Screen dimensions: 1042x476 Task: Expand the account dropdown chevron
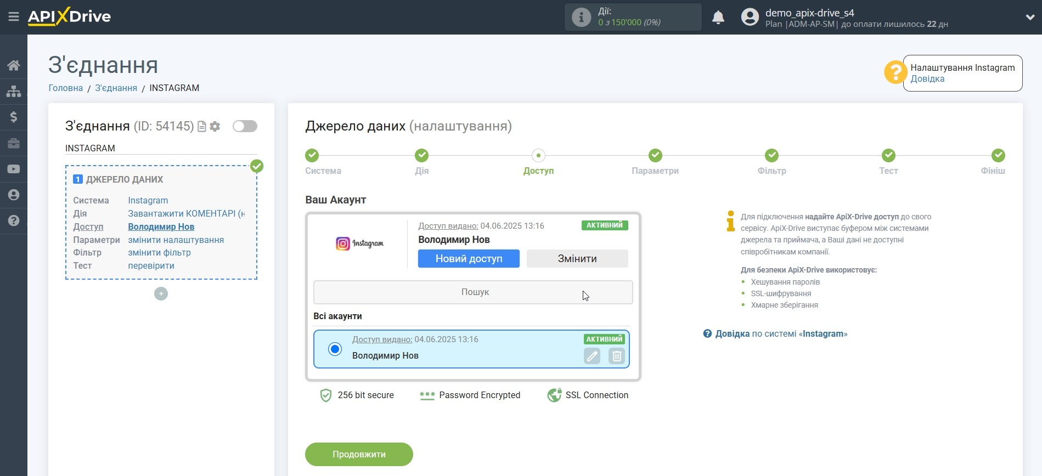[x=1030, y=17]
